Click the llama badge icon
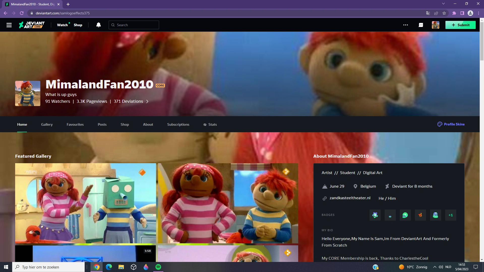This screenshot has height=272, width=484. pyautogui.click(x=420, y=215)
